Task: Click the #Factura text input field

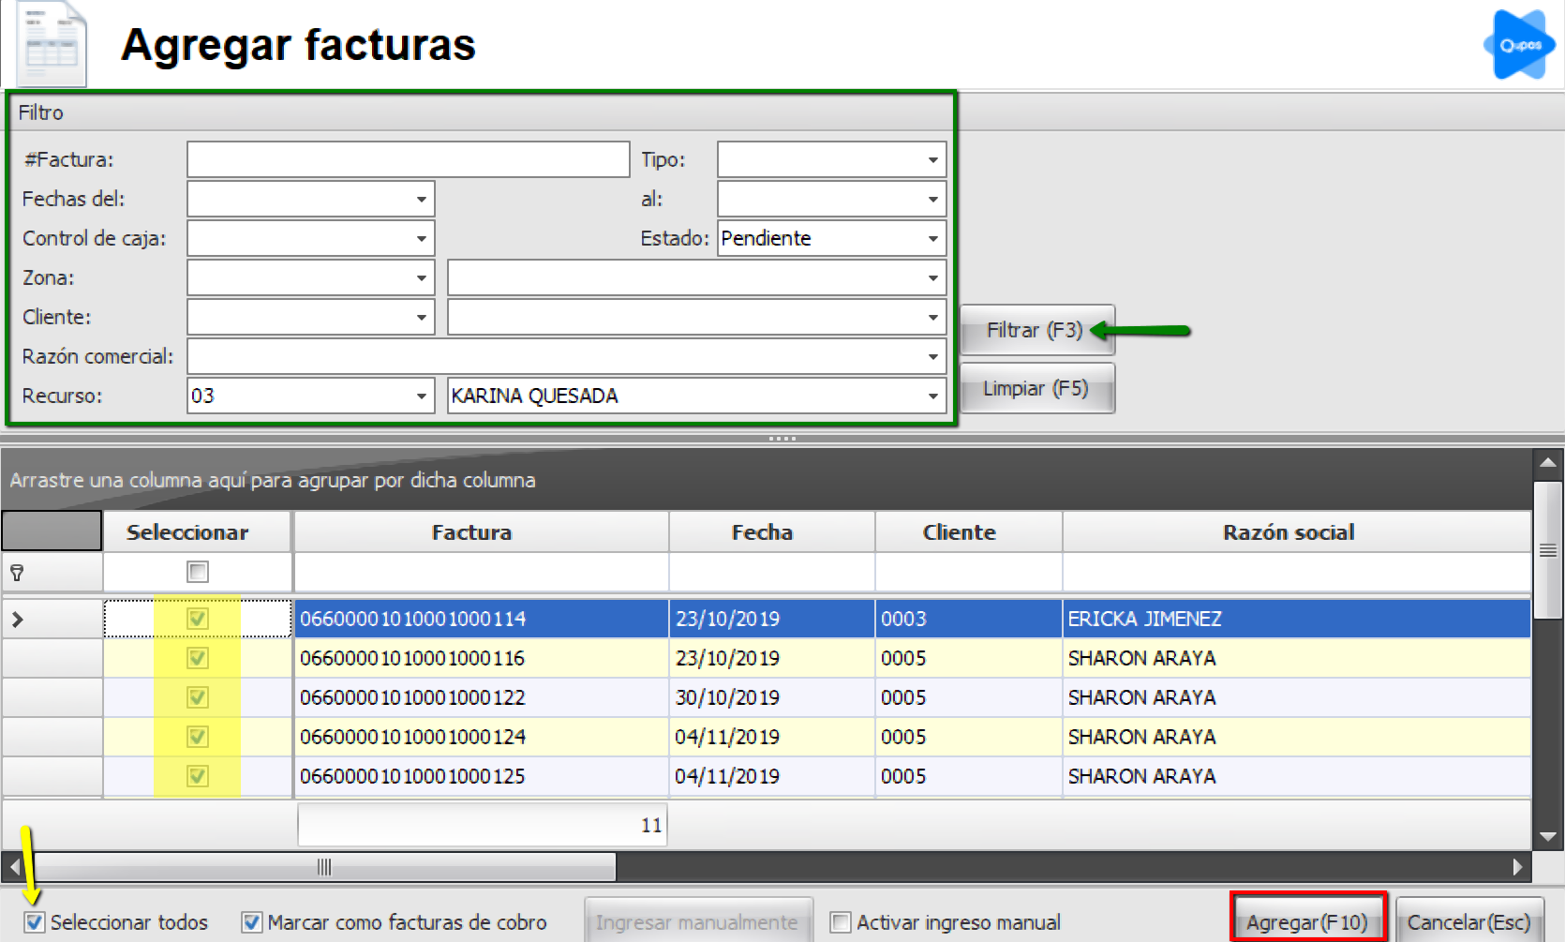Action: point(408,159)
